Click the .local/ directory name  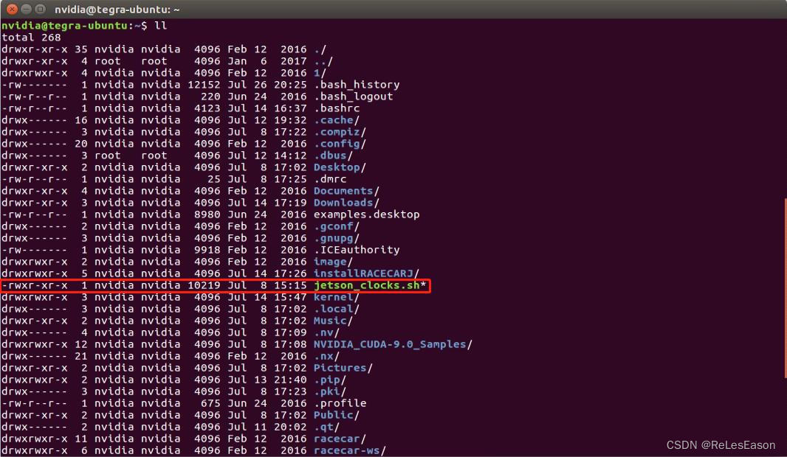pos(337,309)
